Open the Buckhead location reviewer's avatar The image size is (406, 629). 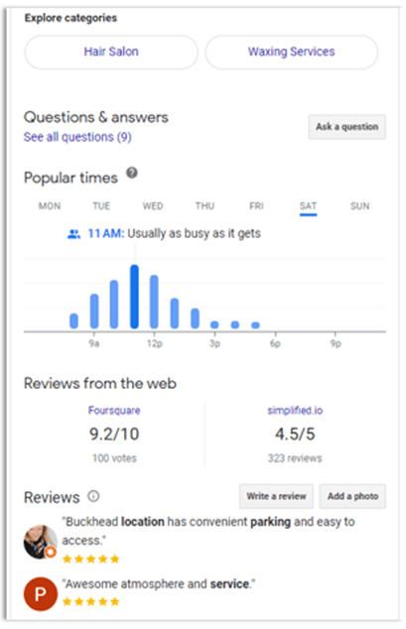[40, 542]
